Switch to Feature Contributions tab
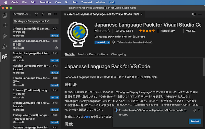 pos(93,54)
